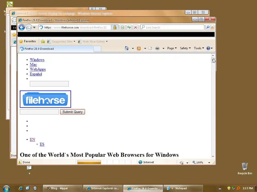257x192 pixels.
Task: Click the Home icon in command bar
Action: [x=127, y=48]
